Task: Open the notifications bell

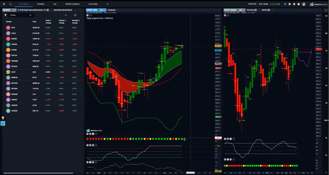Action: coord(290,4)
